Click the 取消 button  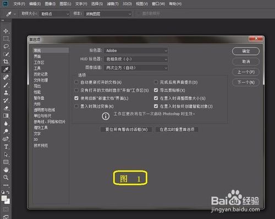pos(246,62)
